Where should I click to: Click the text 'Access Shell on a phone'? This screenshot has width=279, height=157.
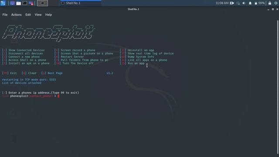point(27,60)
